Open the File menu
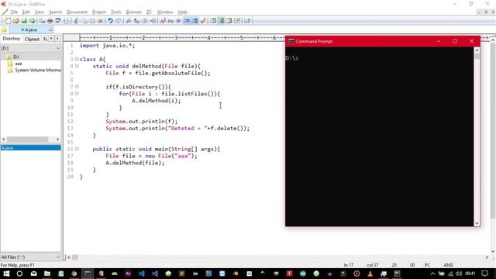 point(14,12)
